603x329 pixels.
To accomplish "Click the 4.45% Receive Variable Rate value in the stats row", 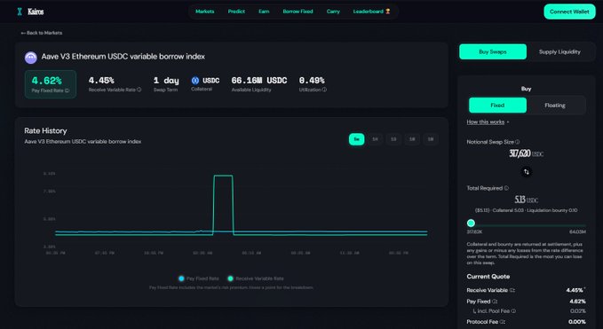I will point(101,80).
